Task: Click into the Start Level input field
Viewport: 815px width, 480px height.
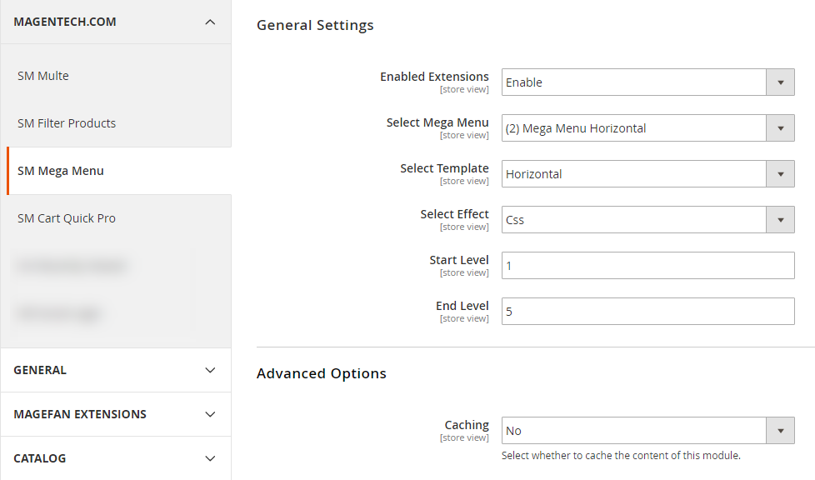Action: (647, 266)
